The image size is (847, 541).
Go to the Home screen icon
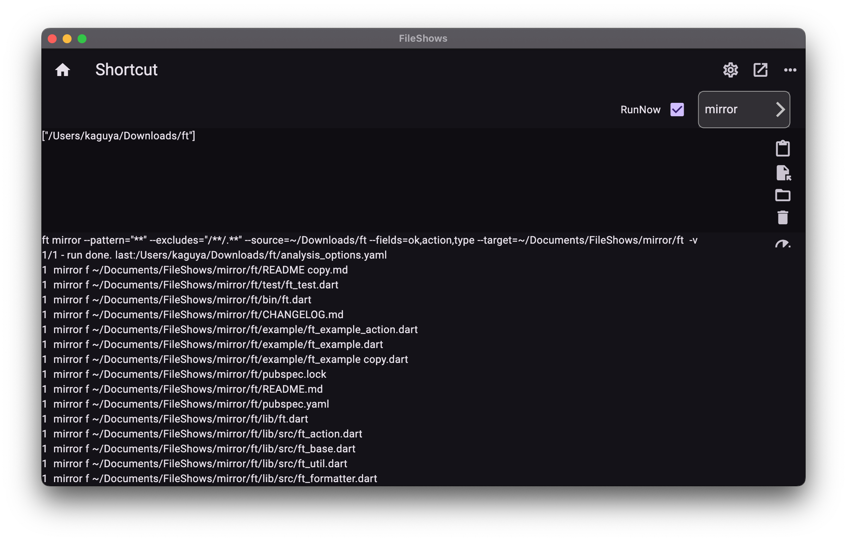coord(63,70)
